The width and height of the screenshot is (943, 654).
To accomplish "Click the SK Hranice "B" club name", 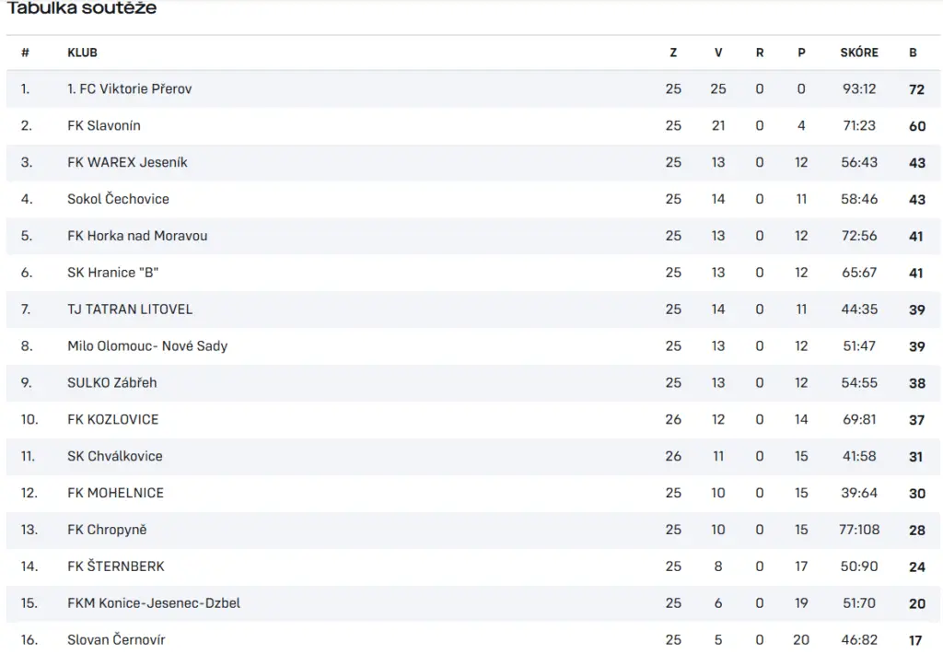I will tap(113, 273).
